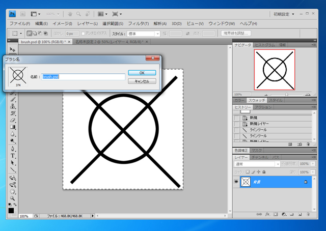Open the 初期設定 workspace dropdown
This screenshot has height=231, width=326.
(x=284, y=14)
